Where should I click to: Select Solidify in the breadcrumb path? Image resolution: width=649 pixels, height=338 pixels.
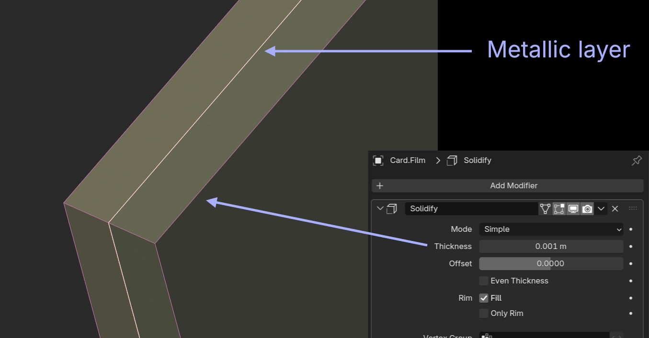478,160
